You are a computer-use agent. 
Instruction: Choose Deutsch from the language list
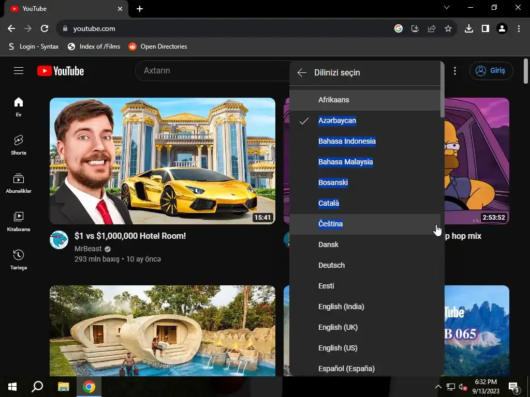[x=365, y=265]
